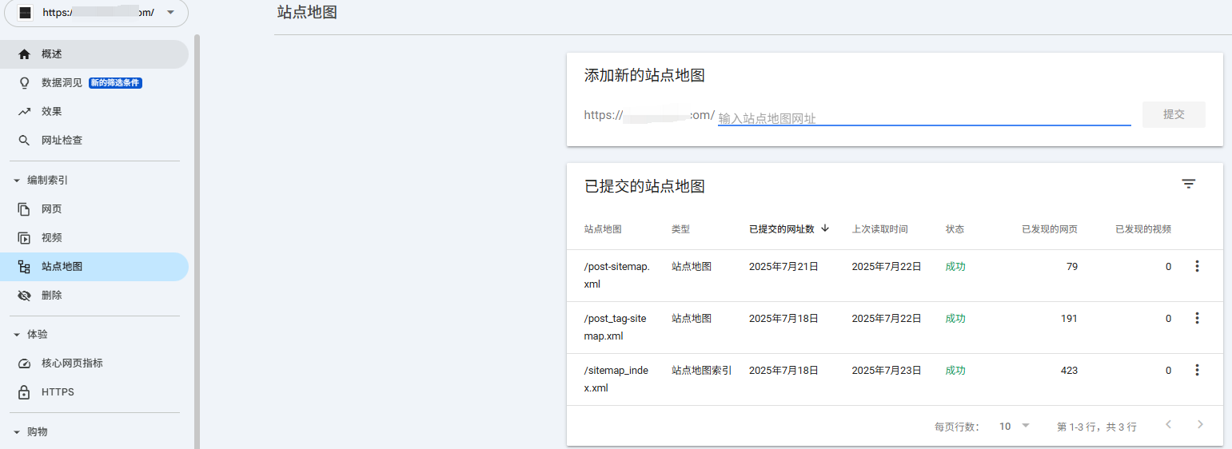Image resolution: width=1232 pixels, height=449 pixels.
Task: Click 成功 status for /post-sitemap.xml
Action: [955, 267]
